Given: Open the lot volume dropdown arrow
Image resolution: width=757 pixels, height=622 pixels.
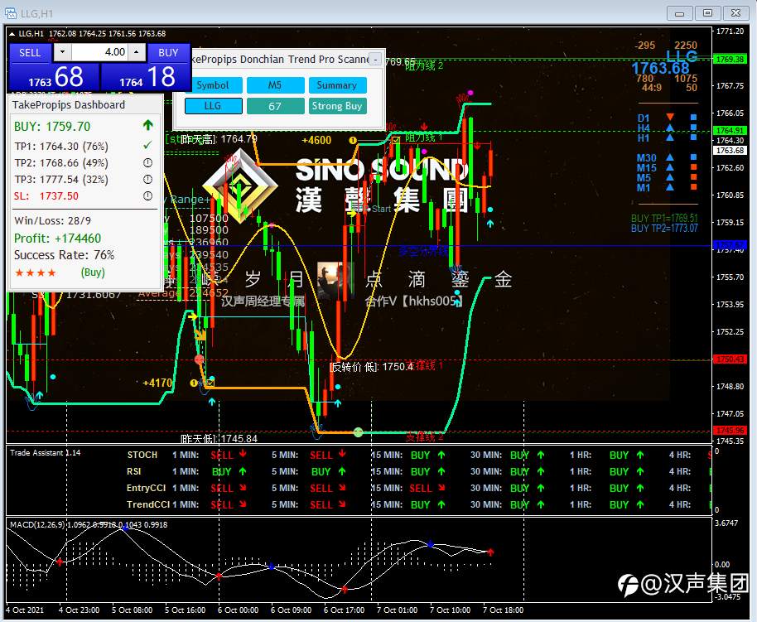Looking at the screenshot, I should click(x=62, y=52).
